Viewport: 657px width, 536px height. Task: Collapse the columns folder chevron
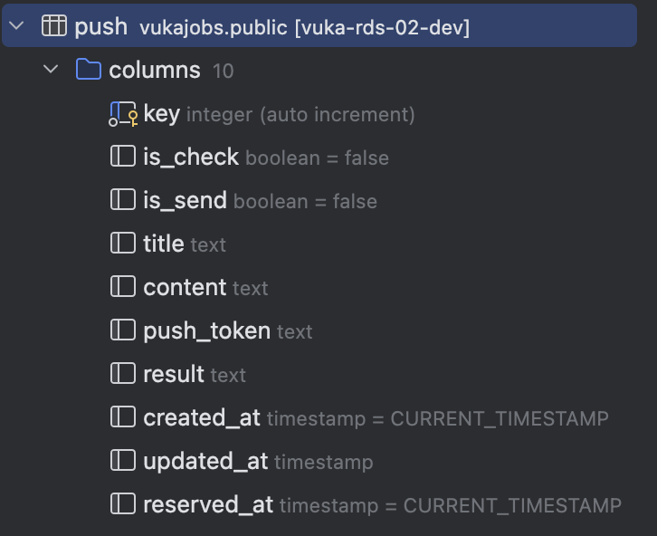(x=51, y=70)
